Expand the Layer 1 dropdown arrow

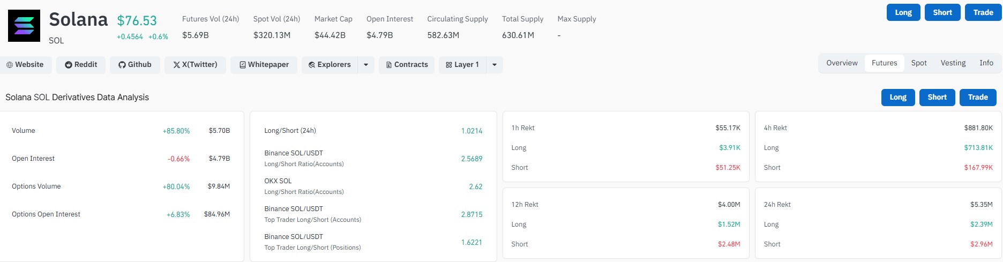[x=495, y=65]
